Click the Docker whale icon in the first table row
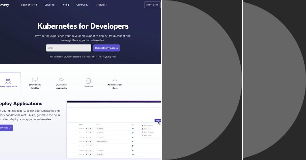This screenshot has width=306, height=160. click(x=133, y=129)
